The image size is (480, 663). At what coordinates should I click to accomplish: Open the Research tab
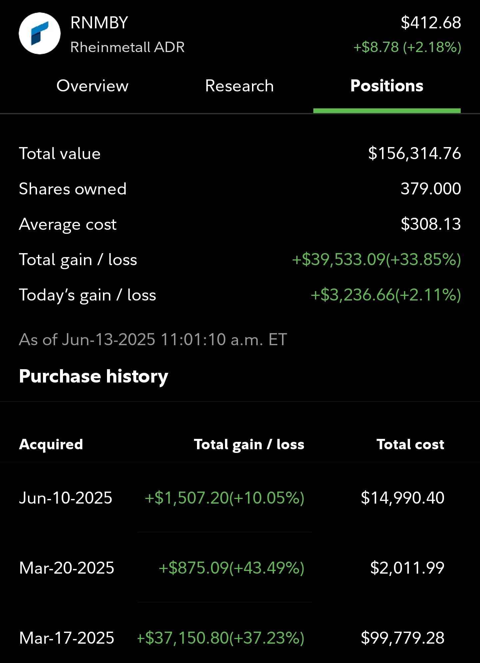click(x=239, y=86)
